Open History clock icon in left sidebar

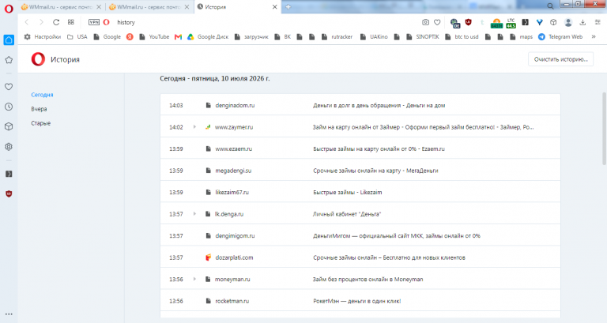coord(9,107)
